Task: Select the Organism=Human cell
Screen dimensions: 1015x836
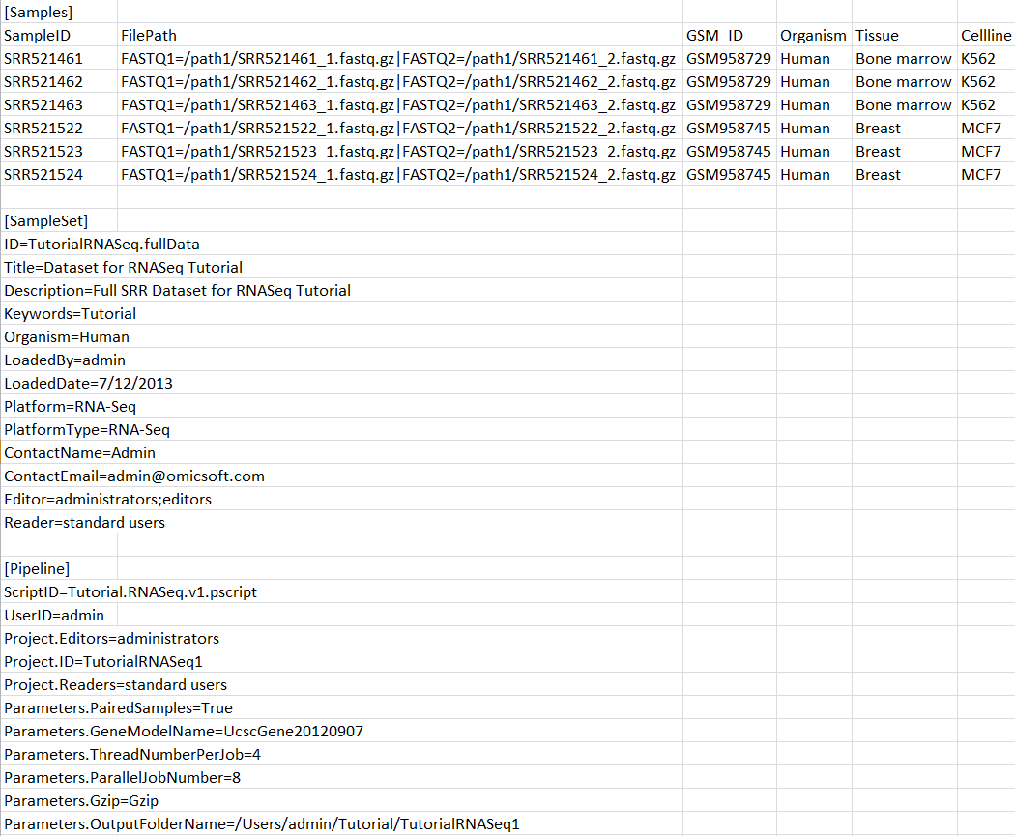Action: [x=67, y=337]
